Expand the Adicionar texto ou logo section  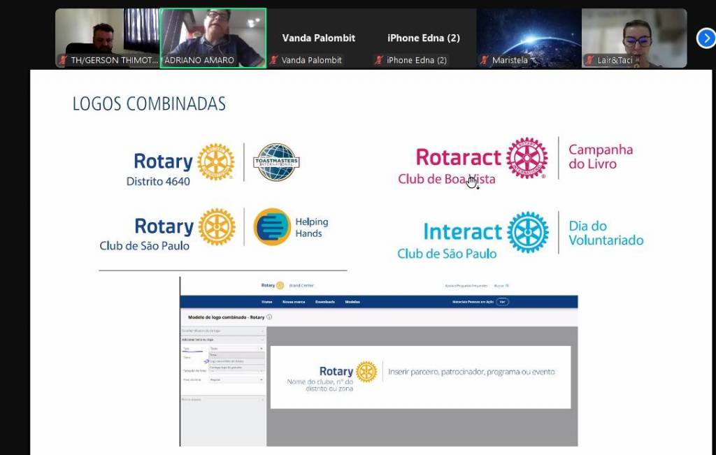click(x=223, y=340)
